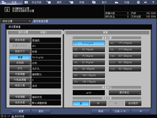
Task: Switch to the 复印 copy tab
Action: click(101, 2)
